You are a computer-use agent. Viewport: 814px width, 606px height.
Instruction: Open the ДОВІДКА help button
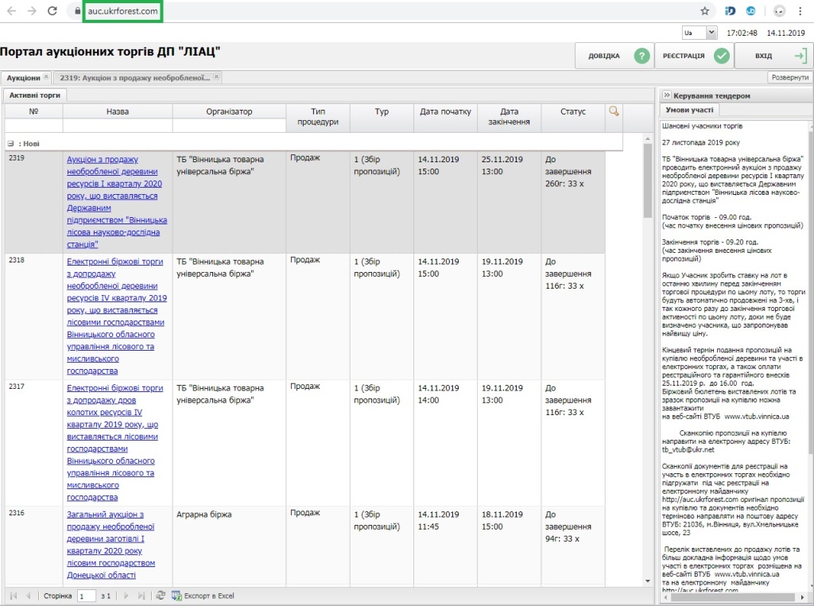[x=614, y=56]
